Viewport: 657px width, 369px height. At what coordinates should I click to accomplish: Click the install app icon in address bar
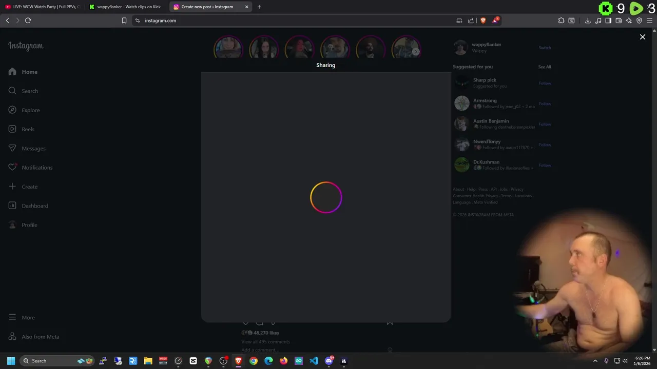[x=459, y=20]
